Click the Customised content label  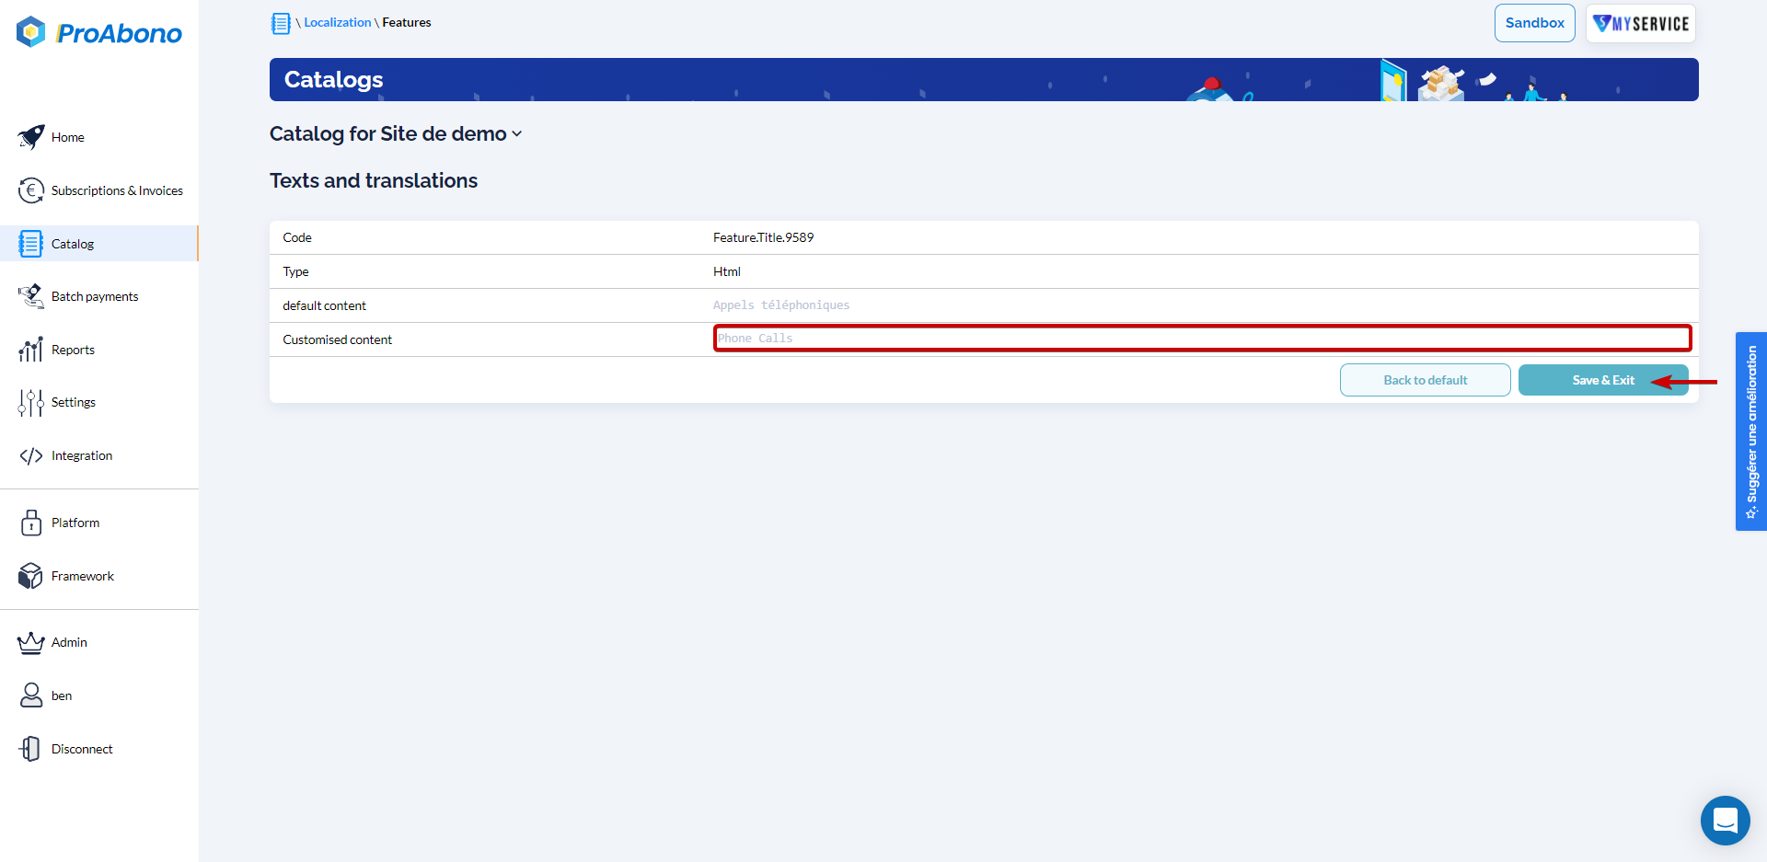pos(338,339)
